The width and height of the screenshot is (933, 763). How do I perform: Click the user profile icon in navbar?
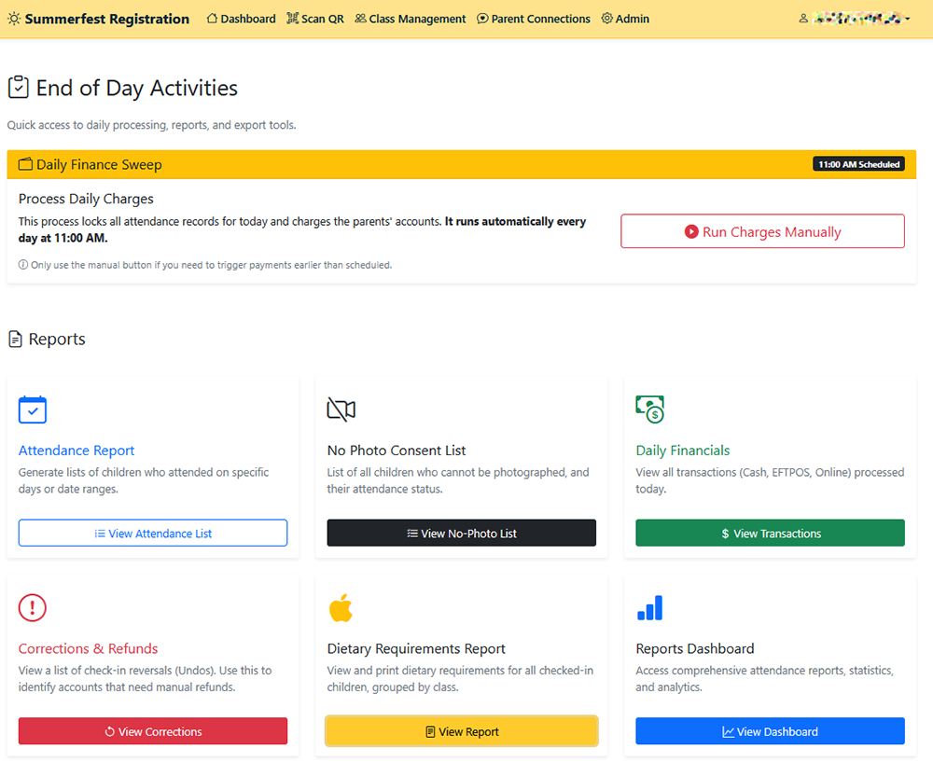click(x=803, y=19)
